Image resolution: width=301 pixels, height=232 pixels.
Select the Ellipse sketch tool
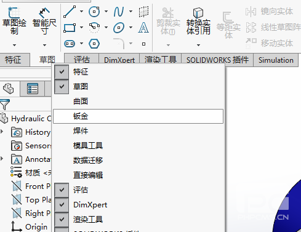(119, 28)
